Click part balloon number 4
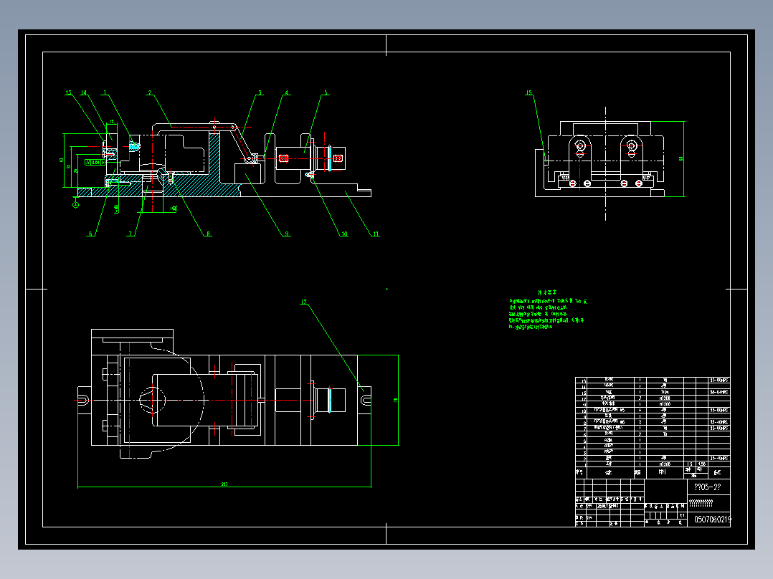Viewport: 773px width, 579px height. pyautogui.click(x=286, y=92)
